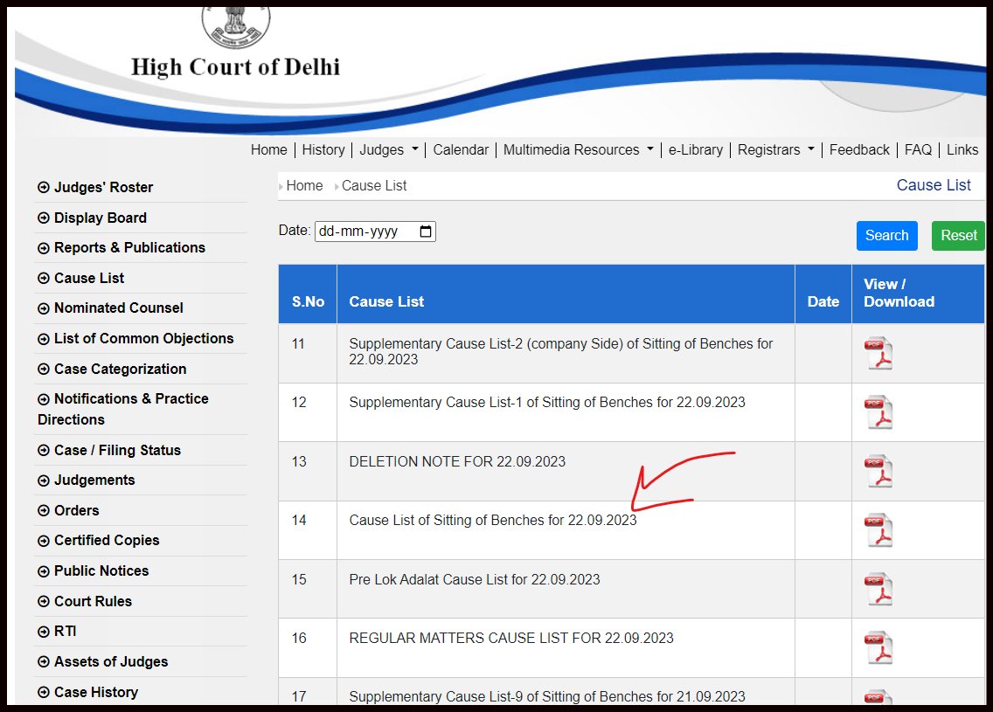Open the Calendar page
The image size is (993, 712).
tap(461, 150)
